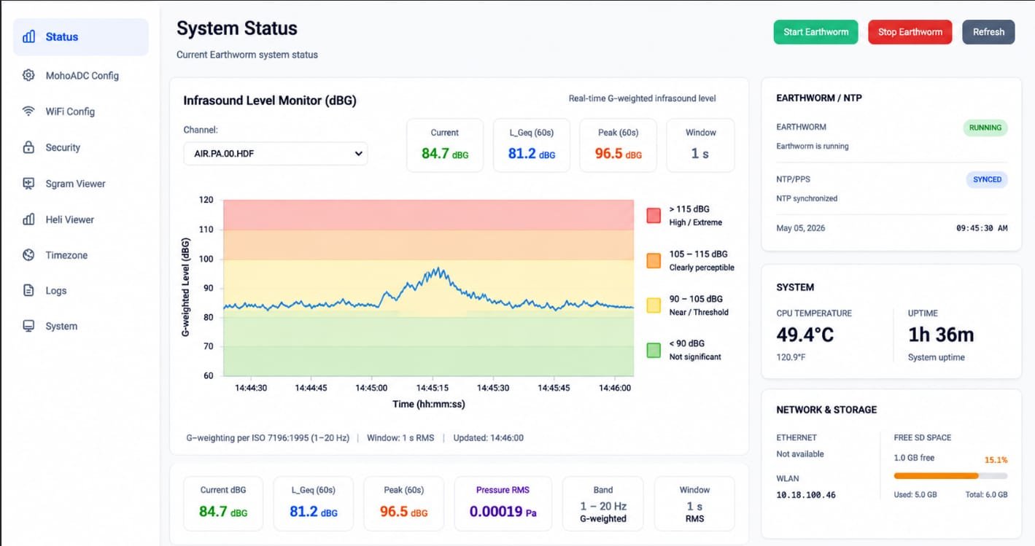Viewport: 1035px width, 546px height.
Task: Click the System computer icon
Action: 28,326
